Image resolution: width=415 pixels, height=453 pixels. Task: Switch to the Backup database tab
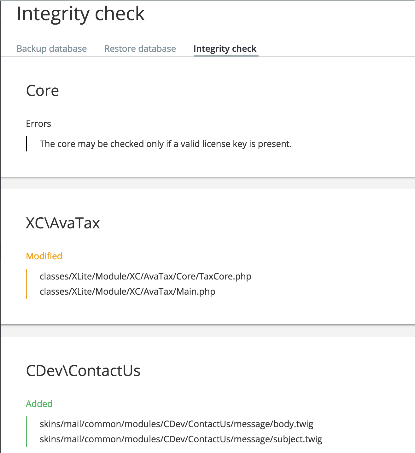[52, 49]
